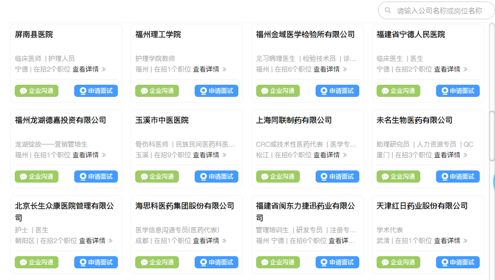The height and width of the screenshot is (280, 495).
Task: Click 申请面试 for 上海同联制药有限公司
Action: click(x=337, y=177)
